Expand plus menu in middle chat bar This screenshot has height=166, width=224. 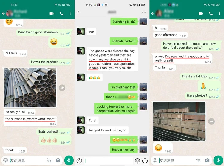145,161
